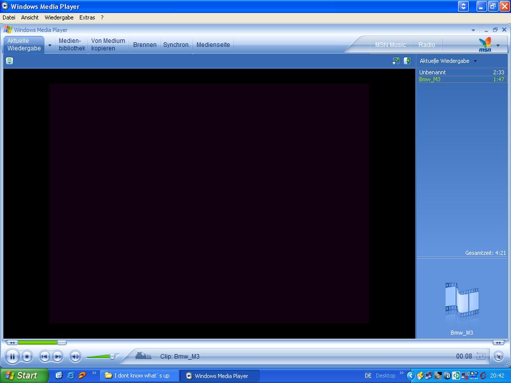Click the first Quick Launch icon
The width and height of the screenshot is (511, 383).
(59, 376)
